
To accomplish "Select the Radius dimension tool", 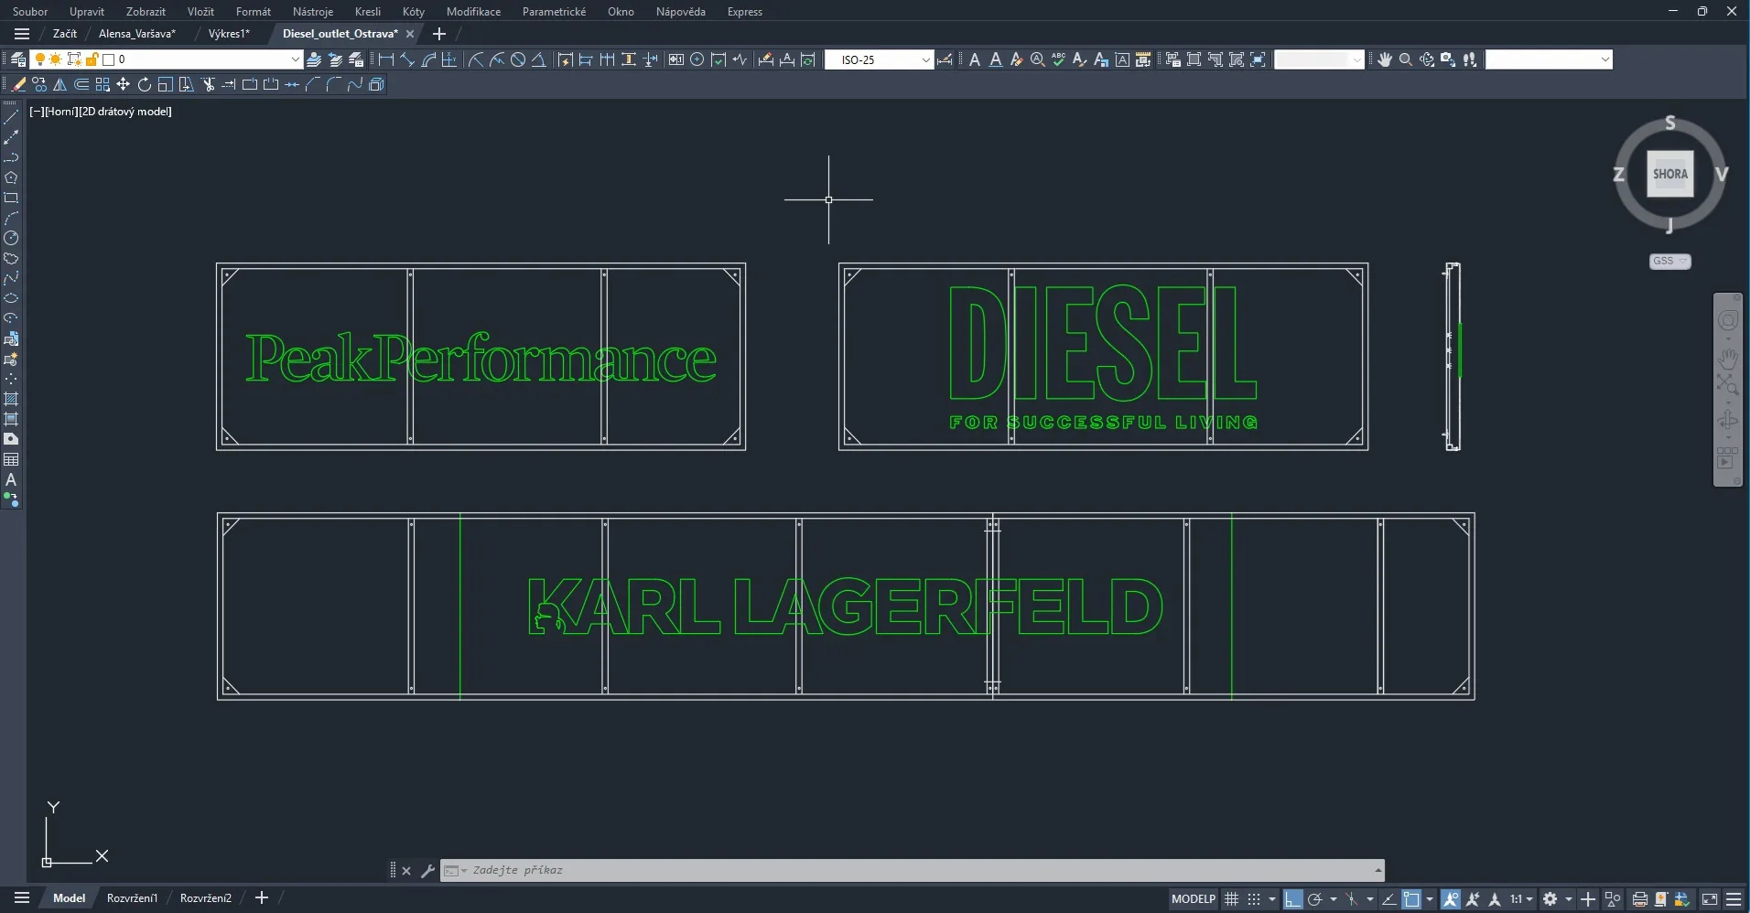I will click(475, 59).
